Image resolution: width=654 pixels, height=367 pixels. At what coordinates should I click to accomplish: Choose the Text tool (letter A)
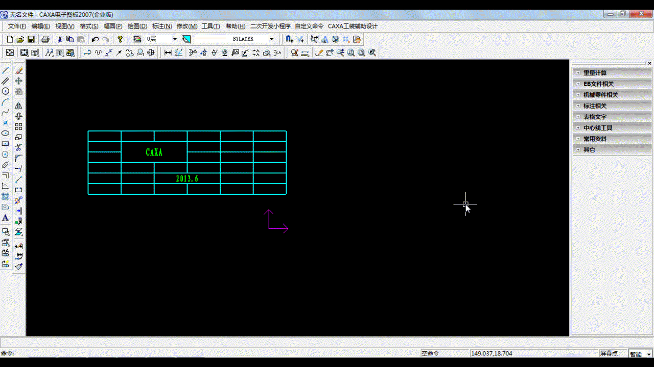[6, 218]
